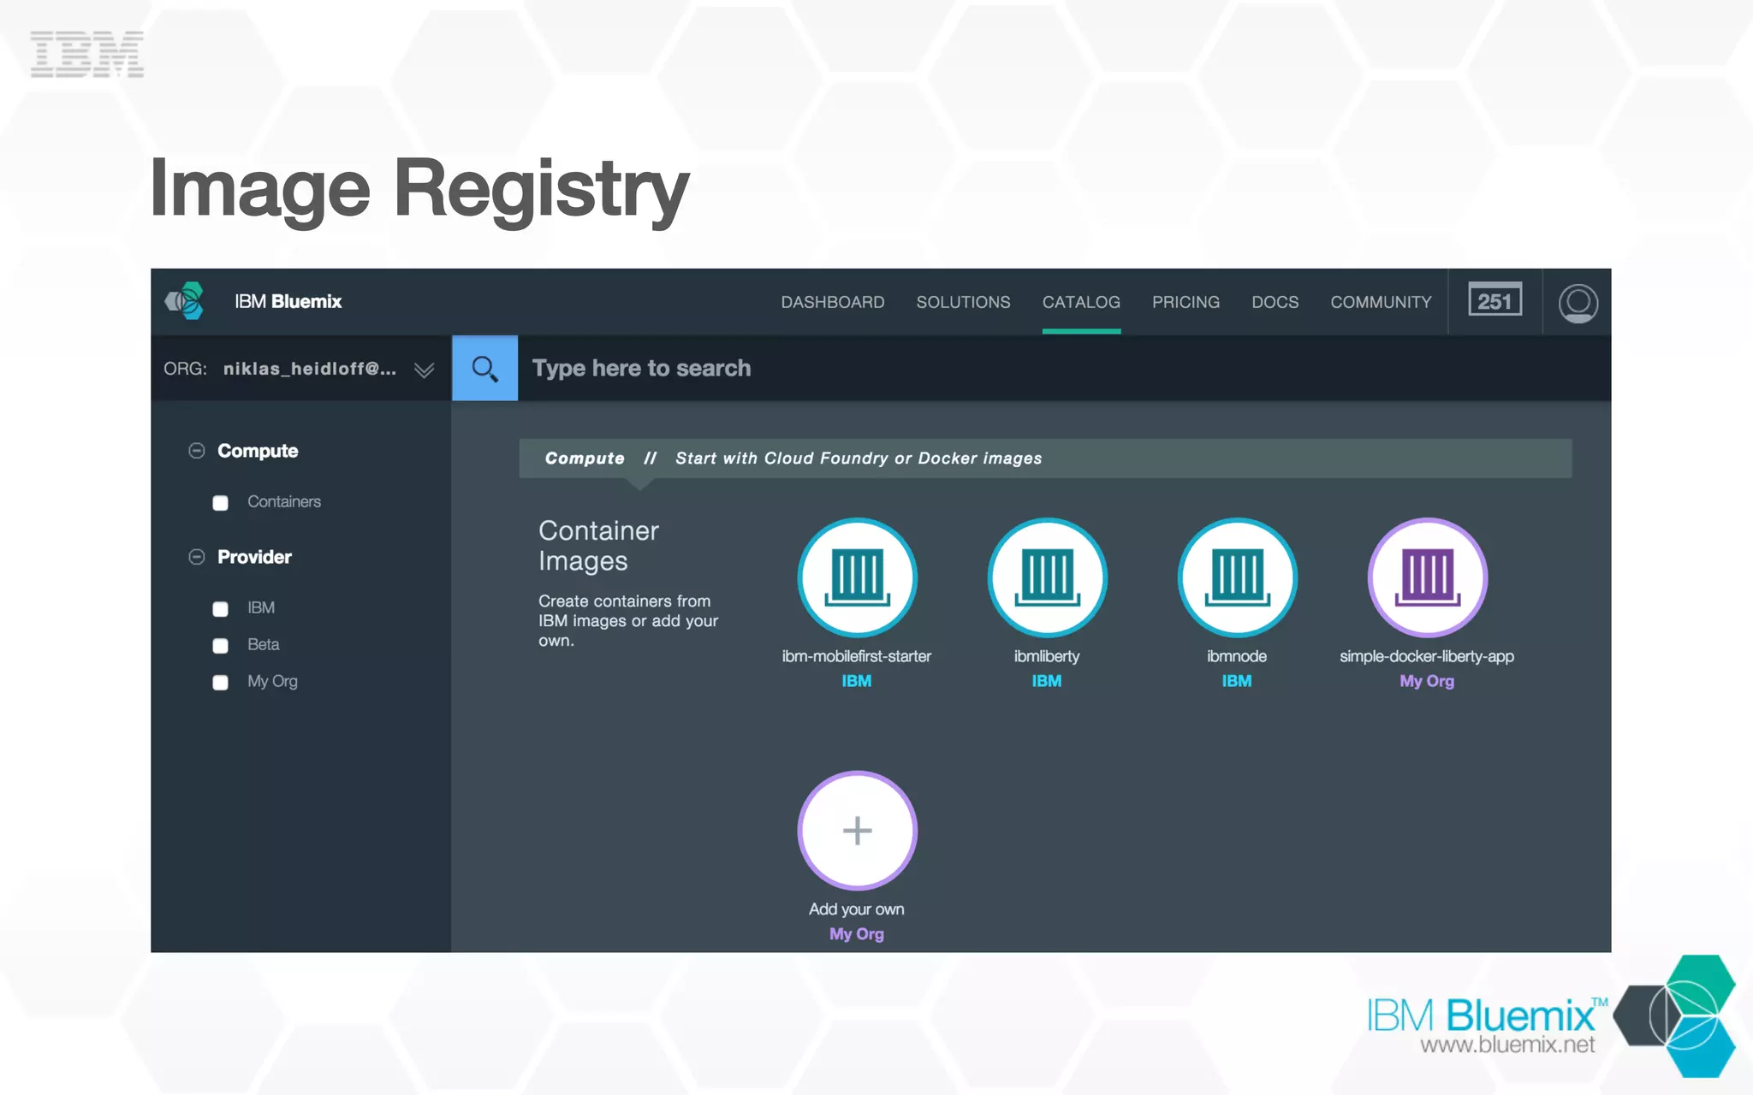Click the Compute breadcrumb text
The width and height of the screenshot is (1753, 1095).
[585, 459]
